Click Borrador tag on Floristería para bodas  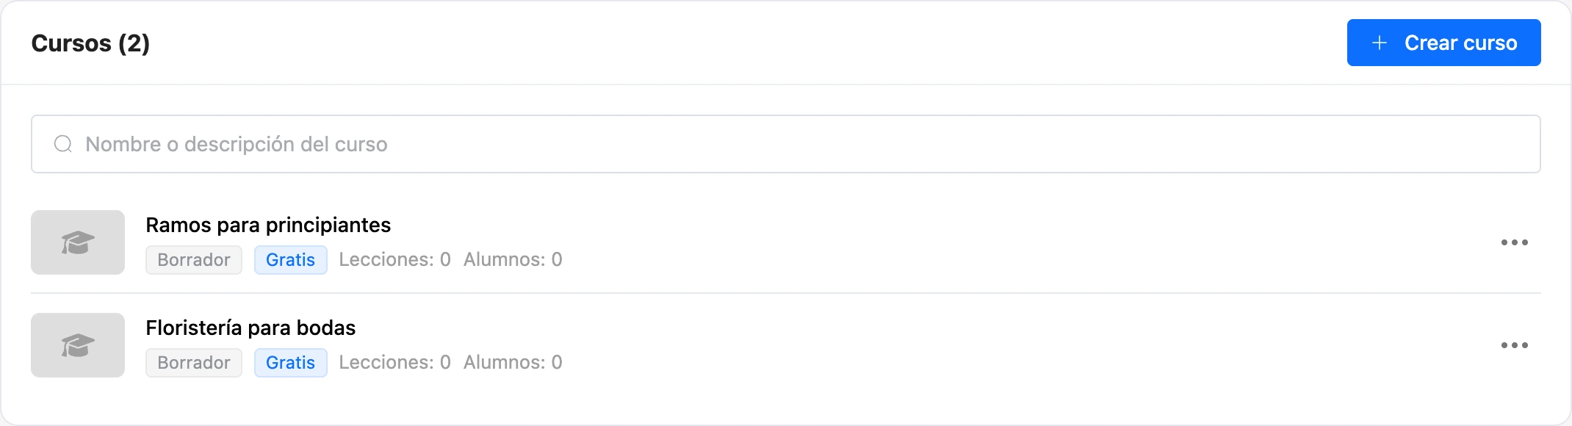coord(194,363)
